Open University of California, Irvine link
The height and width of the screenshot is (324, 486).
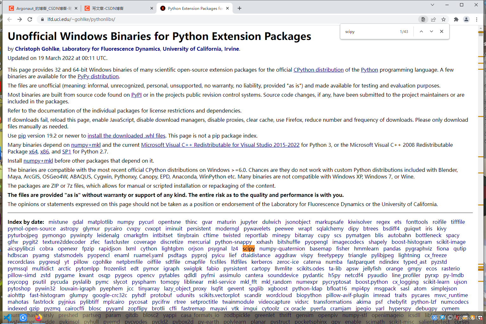201,49
